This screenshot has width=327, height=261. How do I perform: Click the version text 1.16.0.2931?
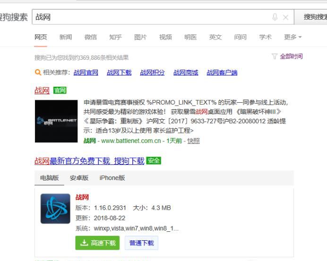point(110,208)
